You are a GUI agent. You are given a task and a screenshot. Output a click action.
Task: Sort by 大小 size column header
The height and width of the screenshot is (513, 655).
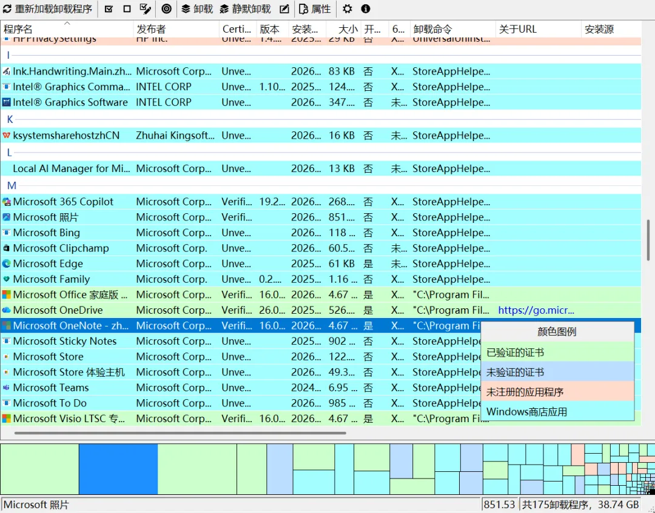(x=343, y=29)
